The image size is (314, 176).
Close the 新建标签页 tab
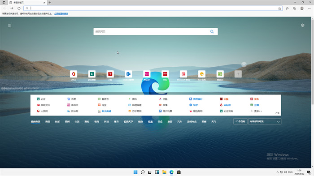pyautogui.click(x=44, y=3)
